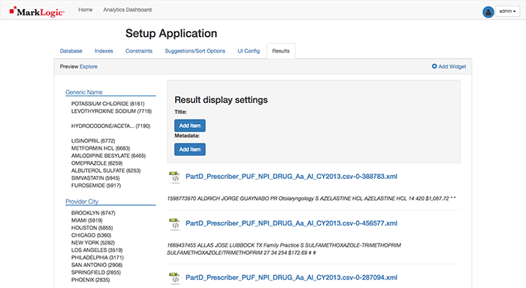Click the XML file icon for csv-0-456577.xml
This screenshot has height=288, width=526.
pyautogui.click(x=174, y=224)
